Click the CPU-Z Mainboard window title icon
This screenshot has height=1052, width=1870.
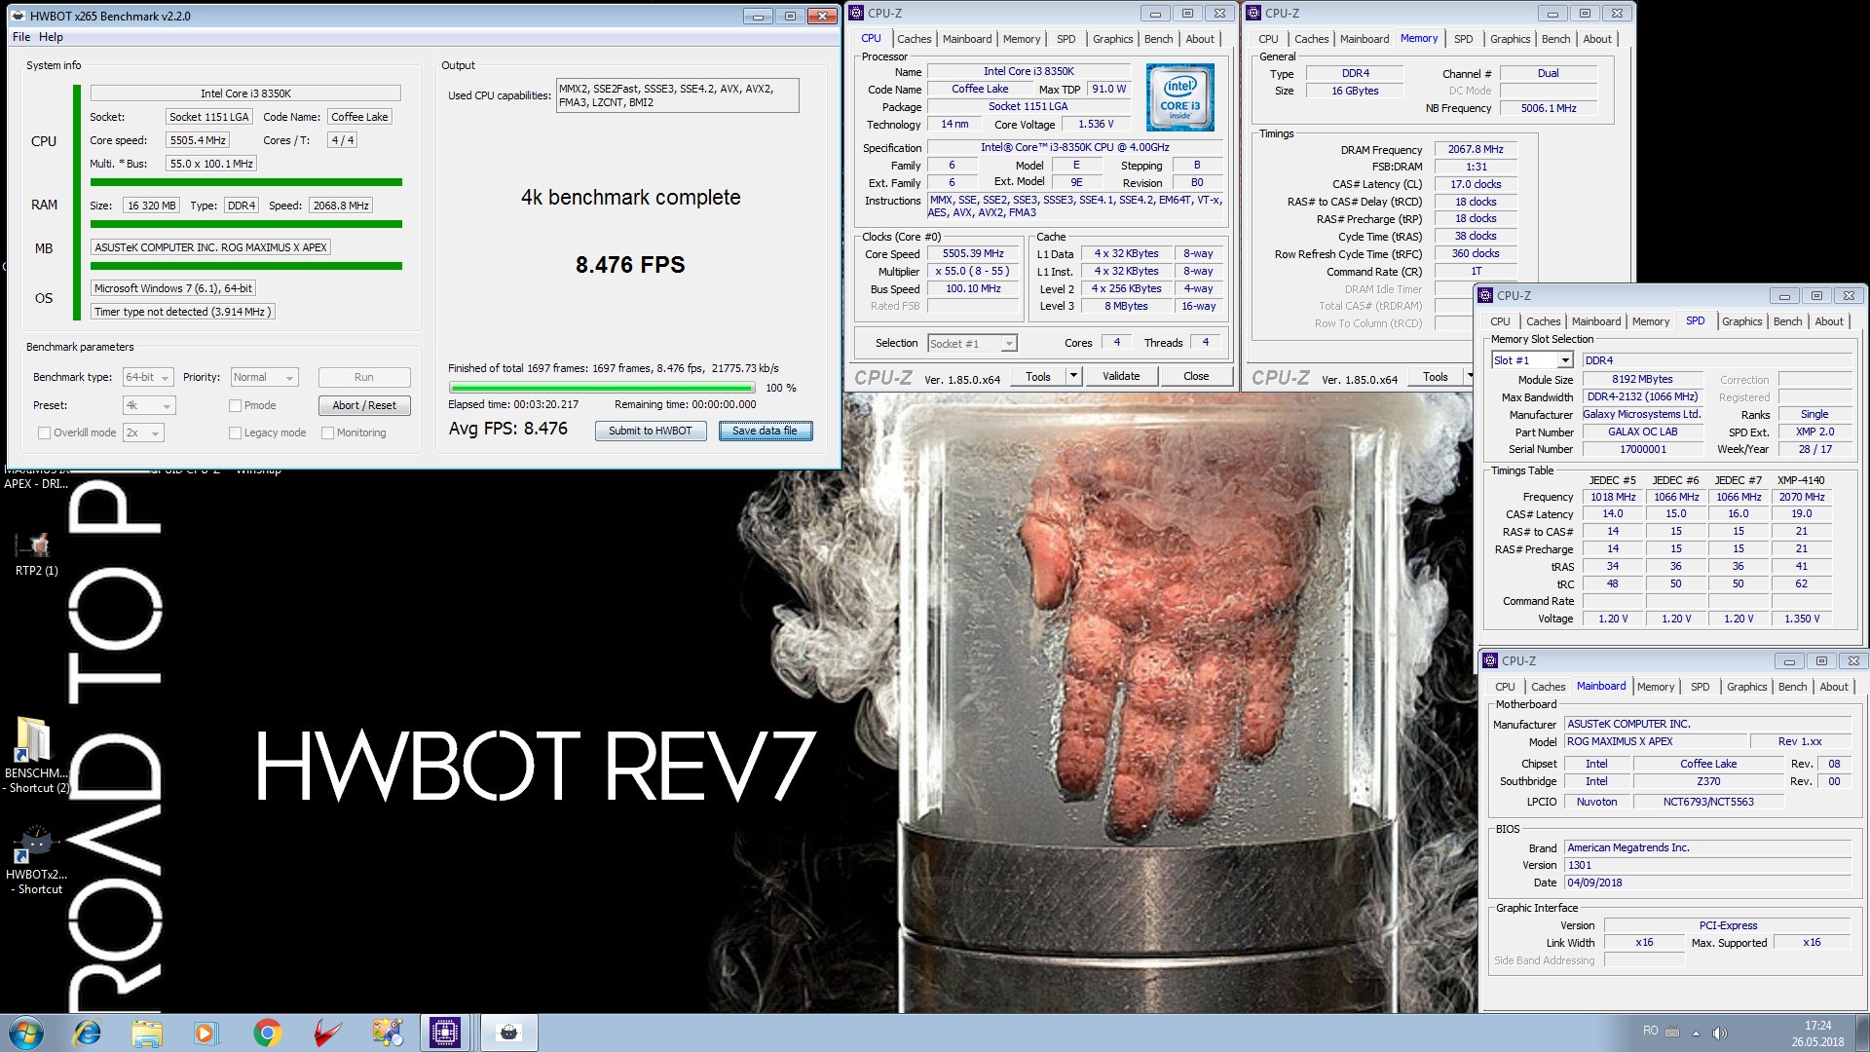point(1490,660)
